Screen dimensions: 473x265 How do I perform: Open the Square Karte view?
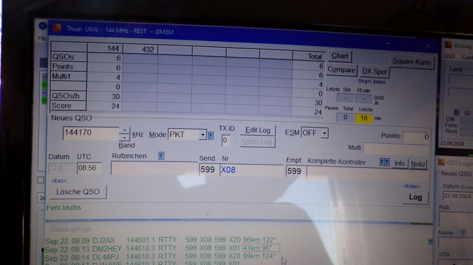click(x=412, y=62)
